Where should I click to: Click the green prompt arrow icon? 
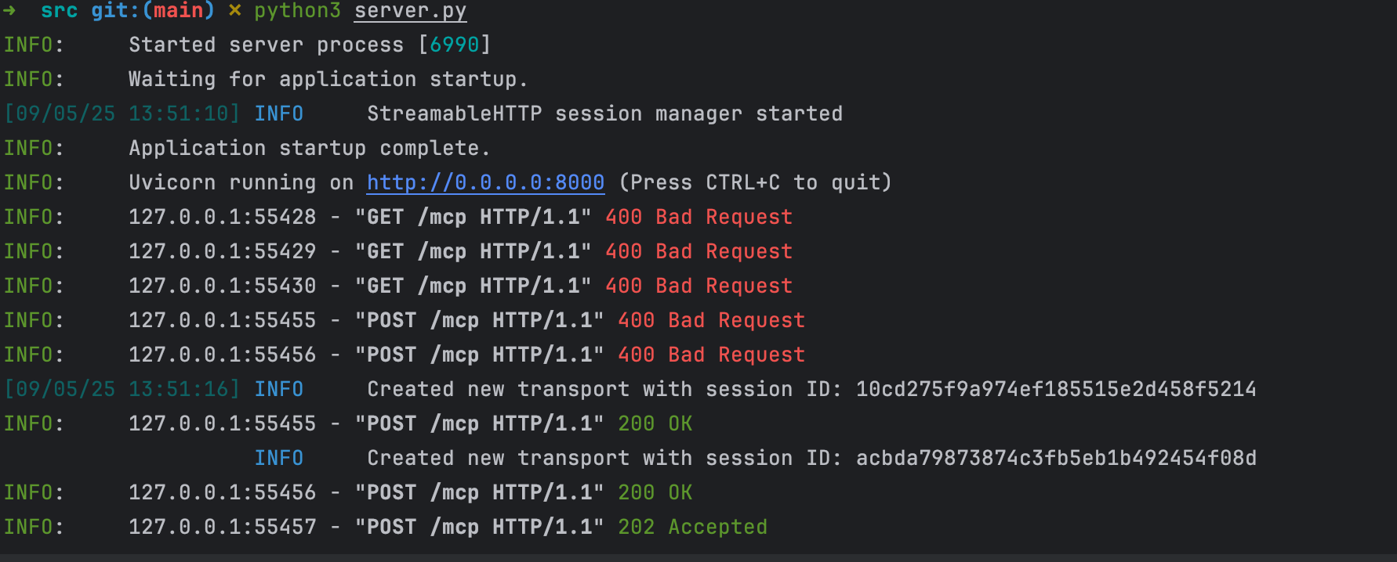[9, 11]
